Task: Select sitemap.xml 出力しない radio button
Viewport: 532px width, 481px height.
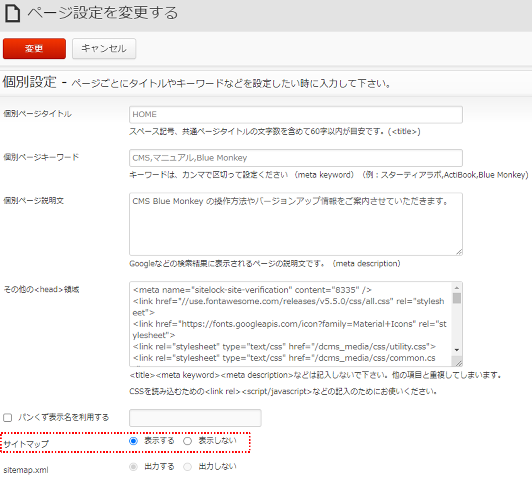Action: (x=187, y=467)
